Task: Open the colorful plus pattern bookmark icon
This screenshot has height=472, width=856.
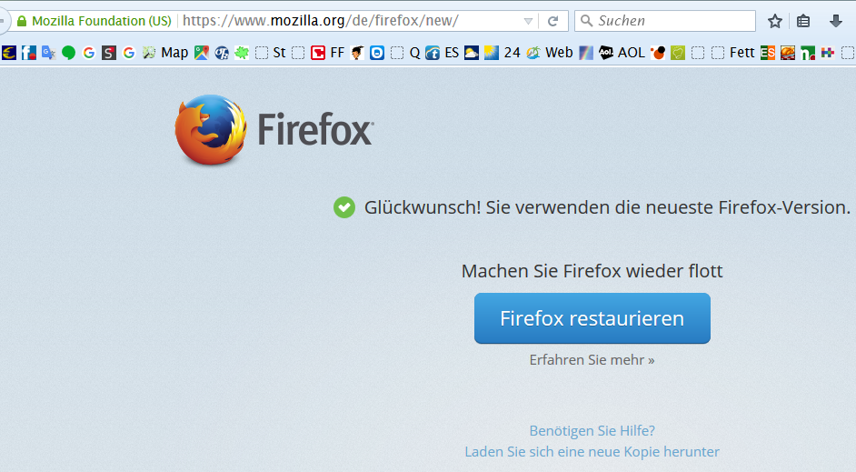Action: pos(828,53)
